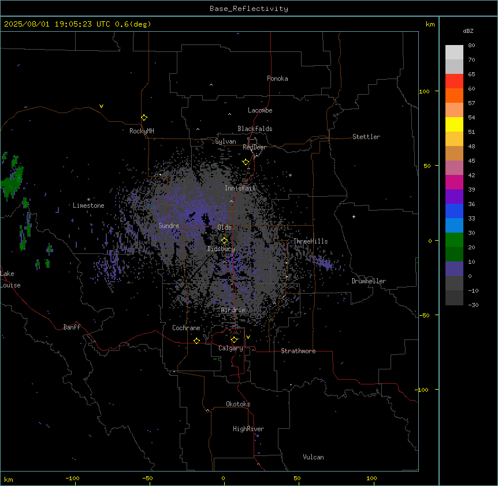The height and width of the screenshot is (486, 498).
Task: Select the Lacombe city label
Action: tap(260, 110)
